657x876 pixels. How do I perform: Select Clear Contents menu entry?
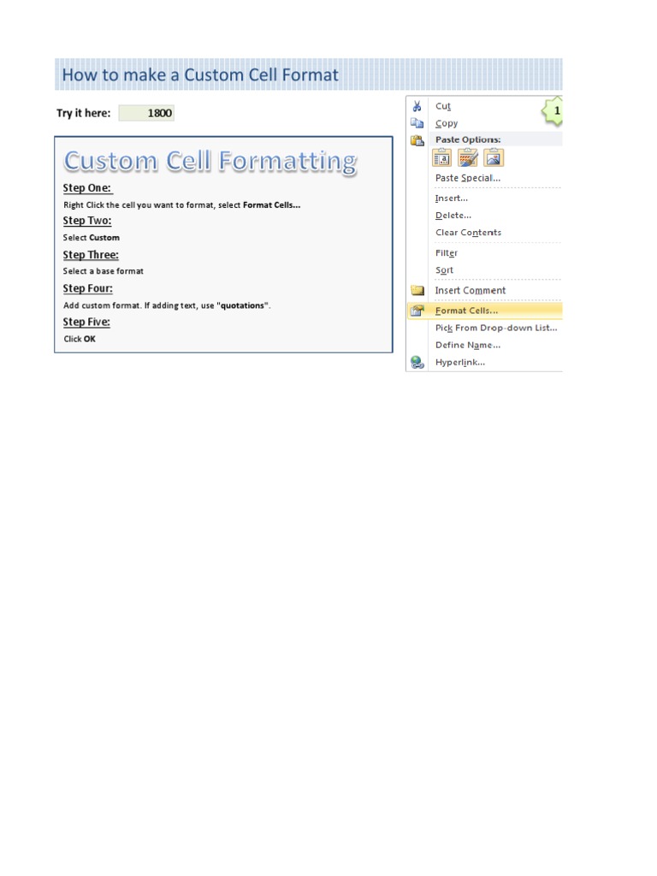[x=468, y=233]
